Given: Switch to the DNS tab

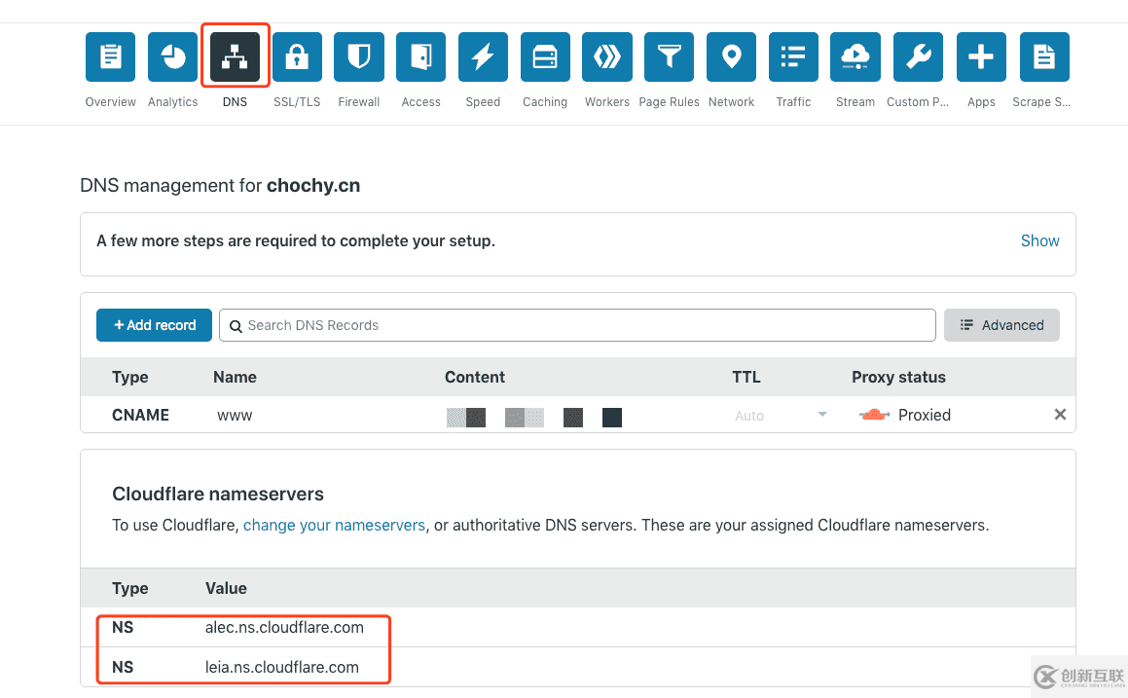Looking at the screenshot, I should point(235,57).
